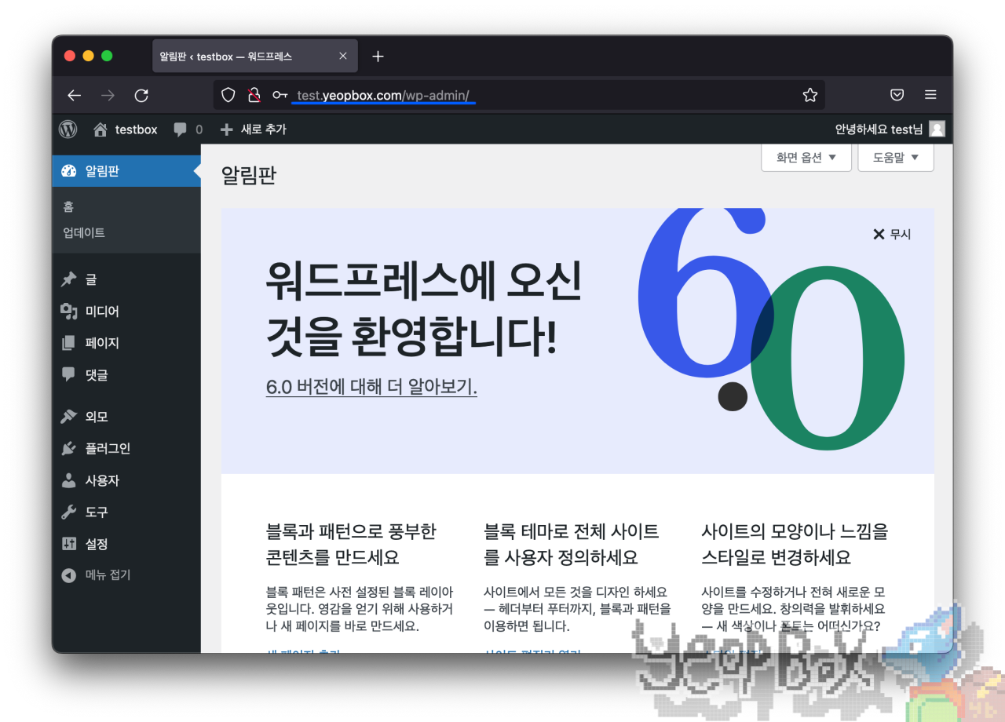Viewport: 1005px width, 722px height.
Task: Reload the page with the refresh icon
Action: pyautogui.click(x=141, y=95)
